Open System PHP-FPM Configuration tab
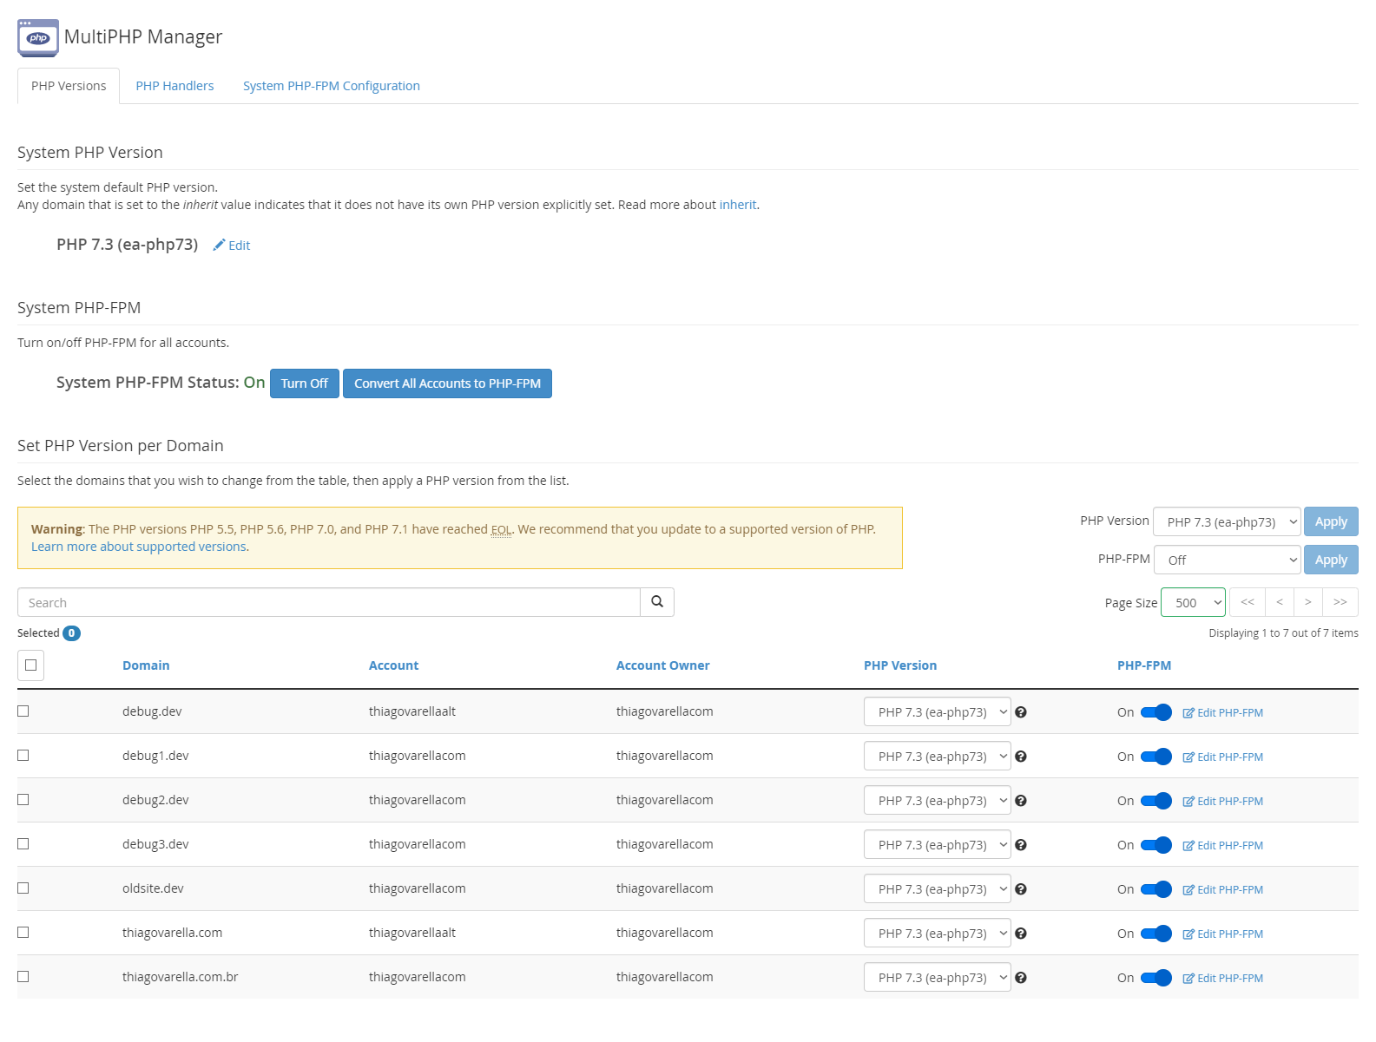The width and height of the screenshot is (1376, 1042). pyautogui.click(x=331, y=86)
